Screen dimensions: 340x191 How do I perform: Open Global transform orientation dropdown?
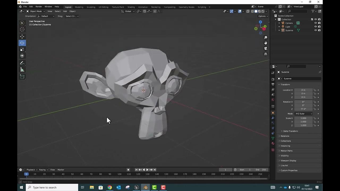point(128,11)
